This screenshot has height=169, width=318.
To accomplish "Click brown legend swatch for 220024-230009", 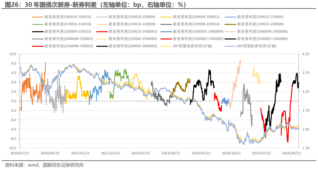I will [x=230, y=24].
